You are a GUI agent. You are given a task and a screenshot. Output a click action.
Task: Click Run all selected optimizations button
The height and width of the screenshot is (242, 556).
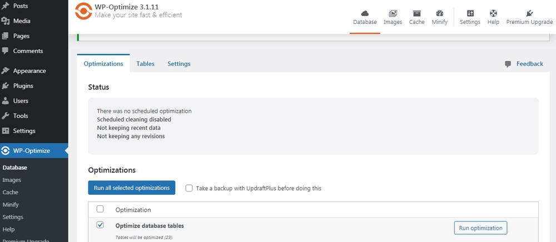[132, 188]
